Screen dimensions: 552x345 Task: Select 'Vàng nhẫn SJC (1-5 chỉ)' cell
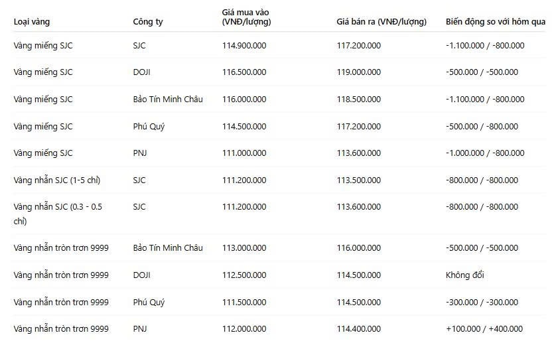(57, 180)
